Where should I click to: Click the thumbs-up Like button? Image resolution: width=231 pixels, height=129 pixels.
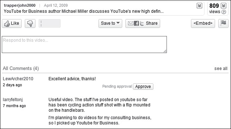click(12, 23)
